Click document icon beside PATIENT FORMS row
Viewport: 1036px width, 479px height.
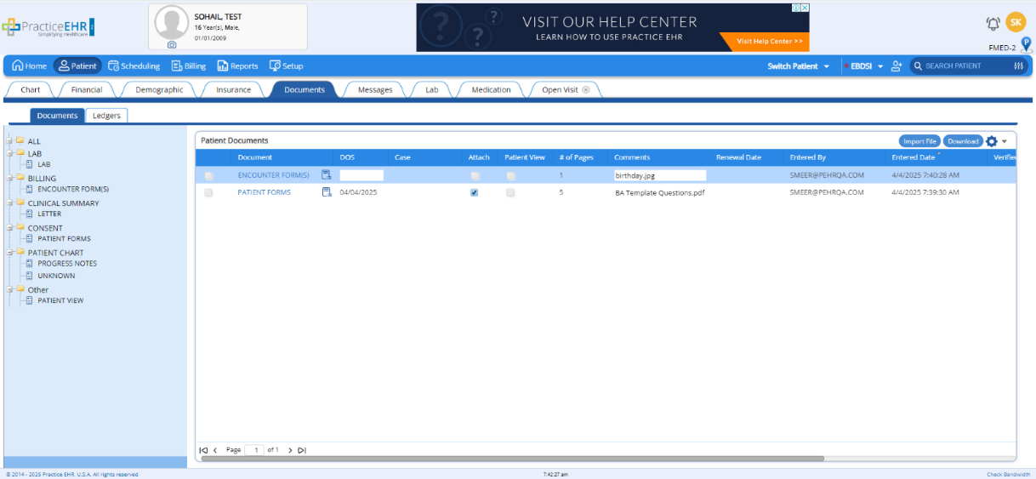coord(326,192)
